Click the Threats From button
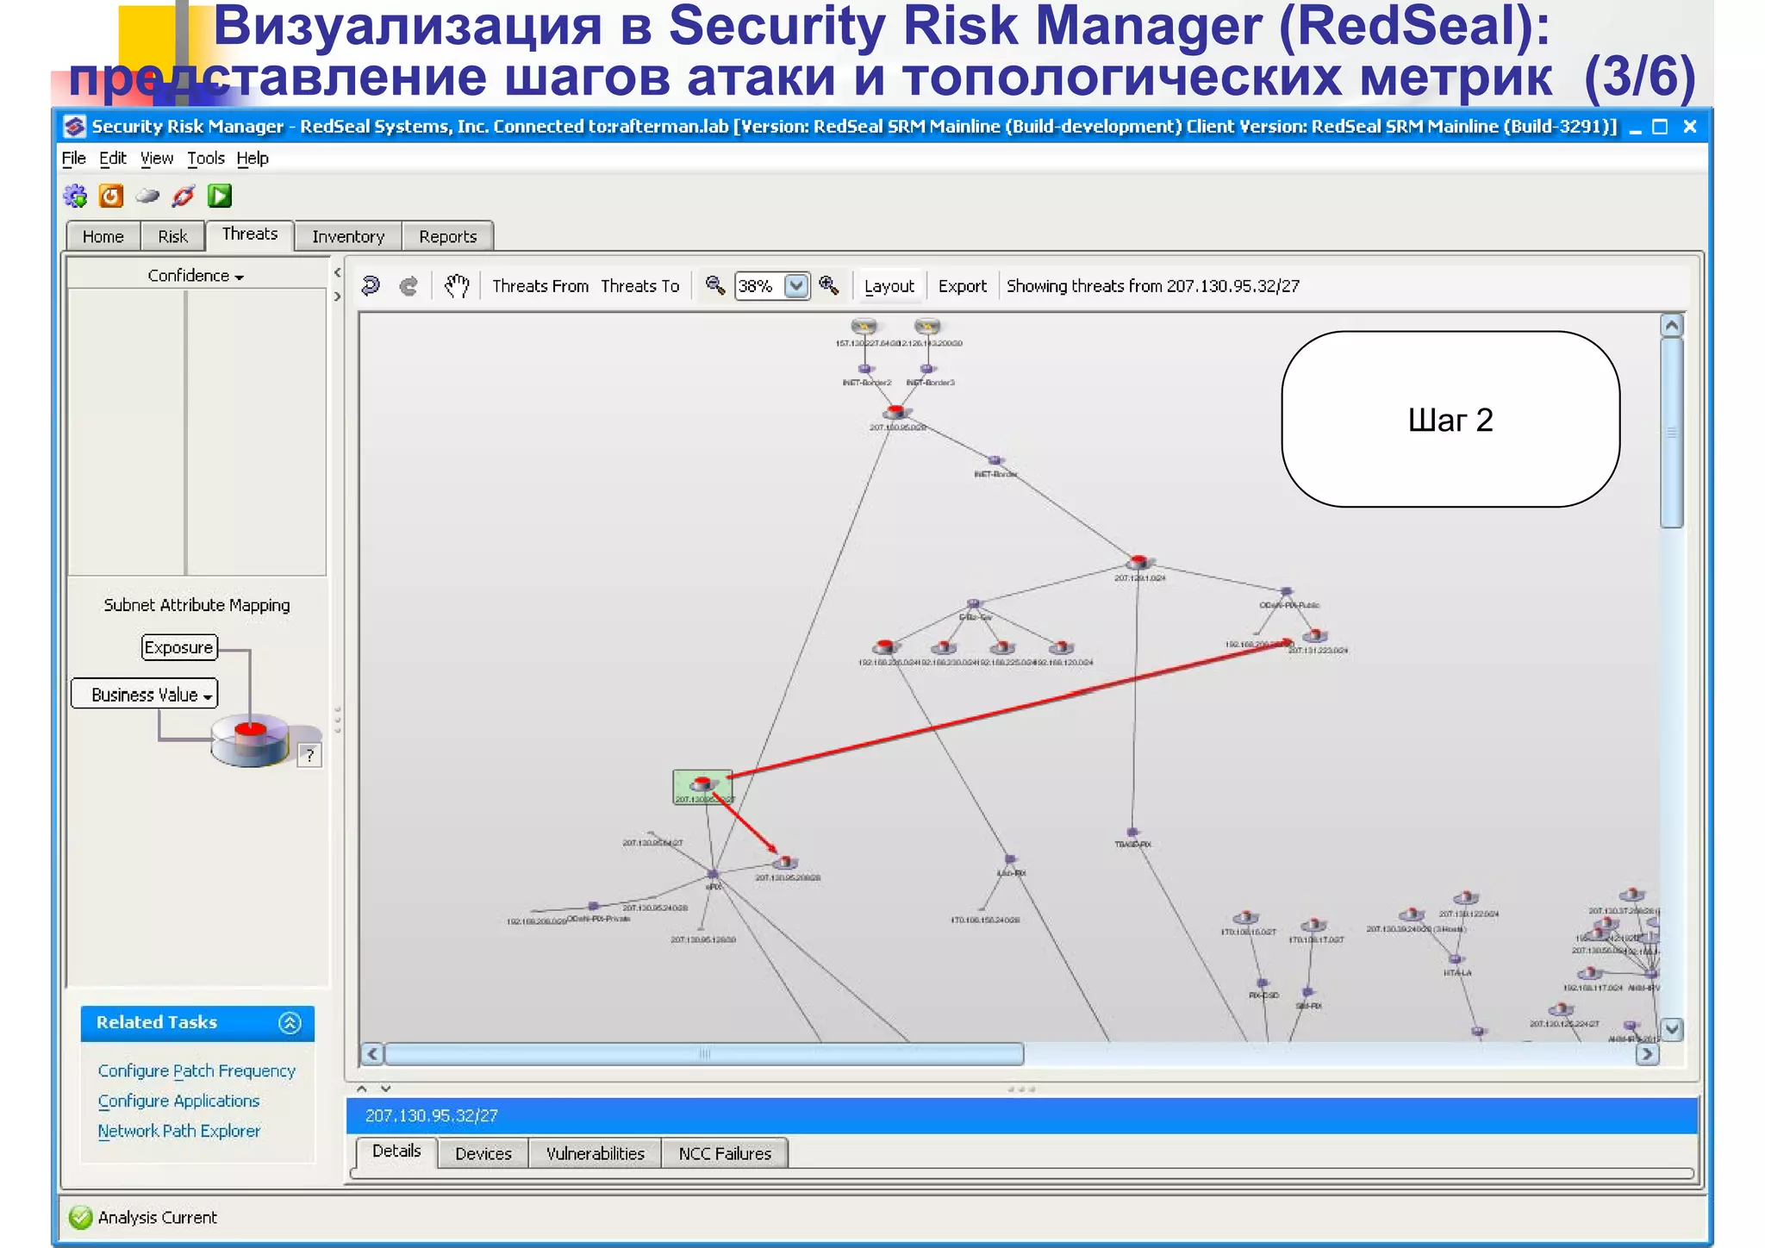The height and width of the screenshot is (1248, 1765). 540,285
